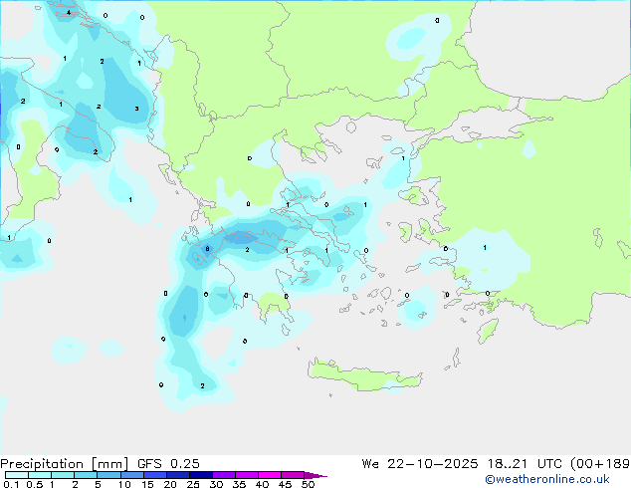
Task: Select the 5 to 10 mm legend swatch
Action: pos(108,475)
